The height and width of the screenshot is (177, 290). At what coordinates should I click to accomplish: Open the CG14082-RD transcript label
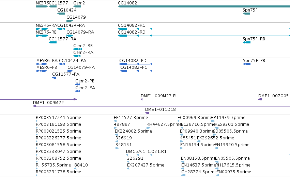coord(132,32)
